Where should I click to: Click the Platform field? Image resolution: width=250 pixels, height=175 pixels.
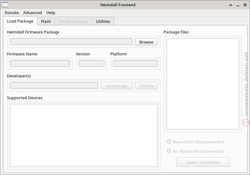(135, 63)
